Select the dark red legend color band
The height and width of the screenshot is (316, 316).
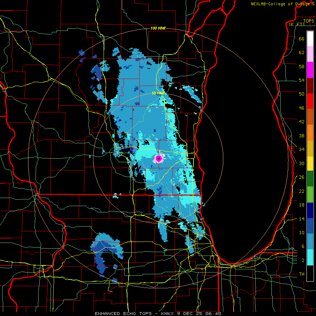(310, 86)
